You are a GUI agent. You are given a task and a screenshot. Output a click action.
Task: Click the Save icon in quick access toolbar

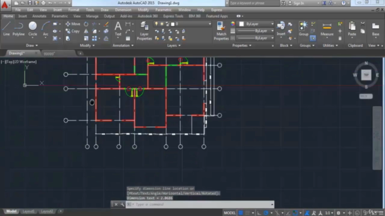[x=29, y=3]
